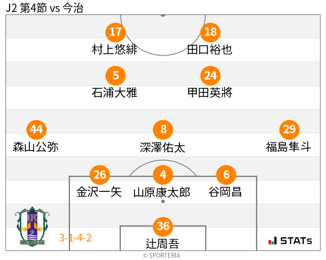326x260 pixels.
Task: Select the number 6 defender badge
Action: click(x=226, y=175)
